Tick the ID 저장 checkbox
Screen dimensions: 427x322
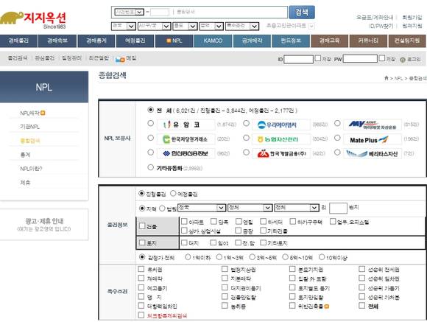[318, 58]
